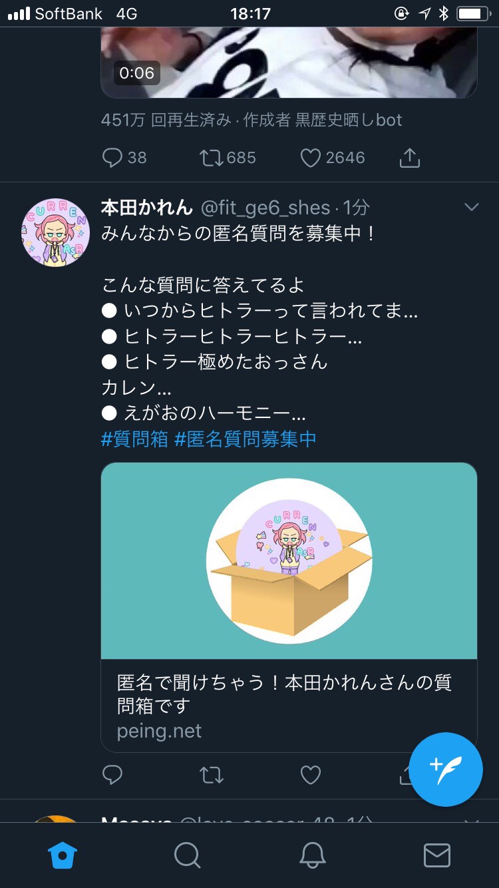Open the cardboard box preview image
499x888 pixels.
(x=289, y=561)
